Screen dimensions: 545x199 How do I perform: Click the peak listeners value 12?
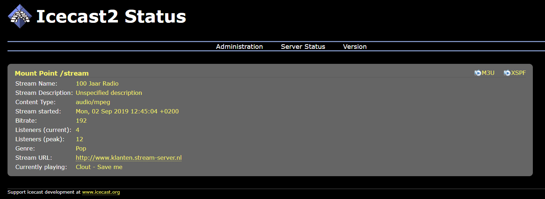tap(79, 139)
